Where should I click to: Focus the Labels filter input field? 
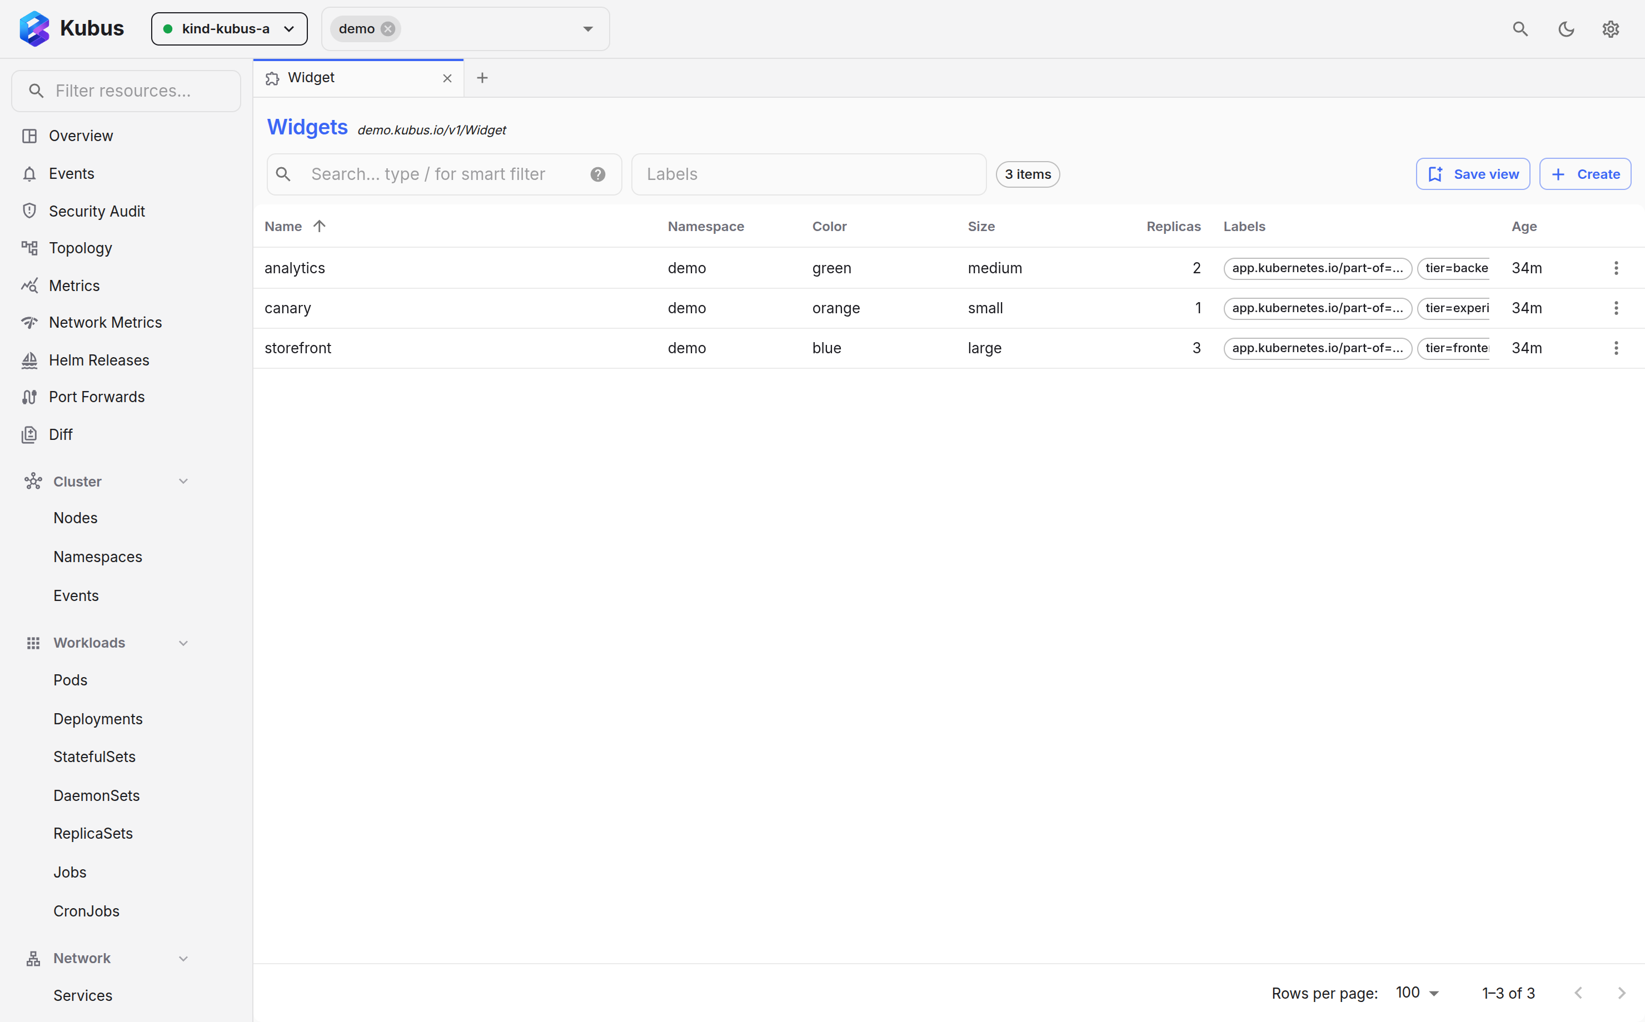click(x=809, y=174)
